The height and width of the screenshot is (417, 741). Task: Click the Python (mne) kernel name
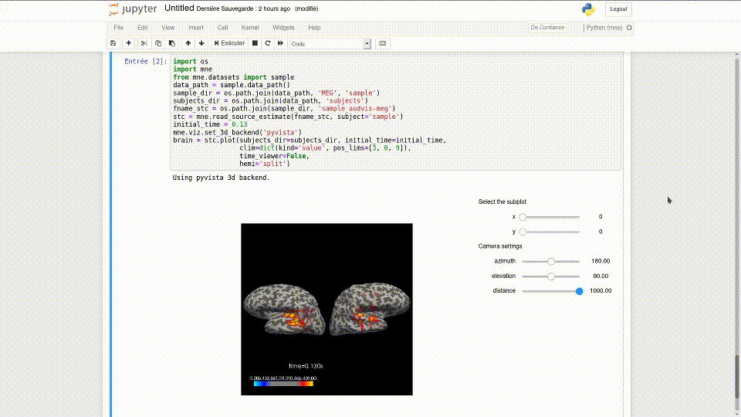tap(604, 28)
